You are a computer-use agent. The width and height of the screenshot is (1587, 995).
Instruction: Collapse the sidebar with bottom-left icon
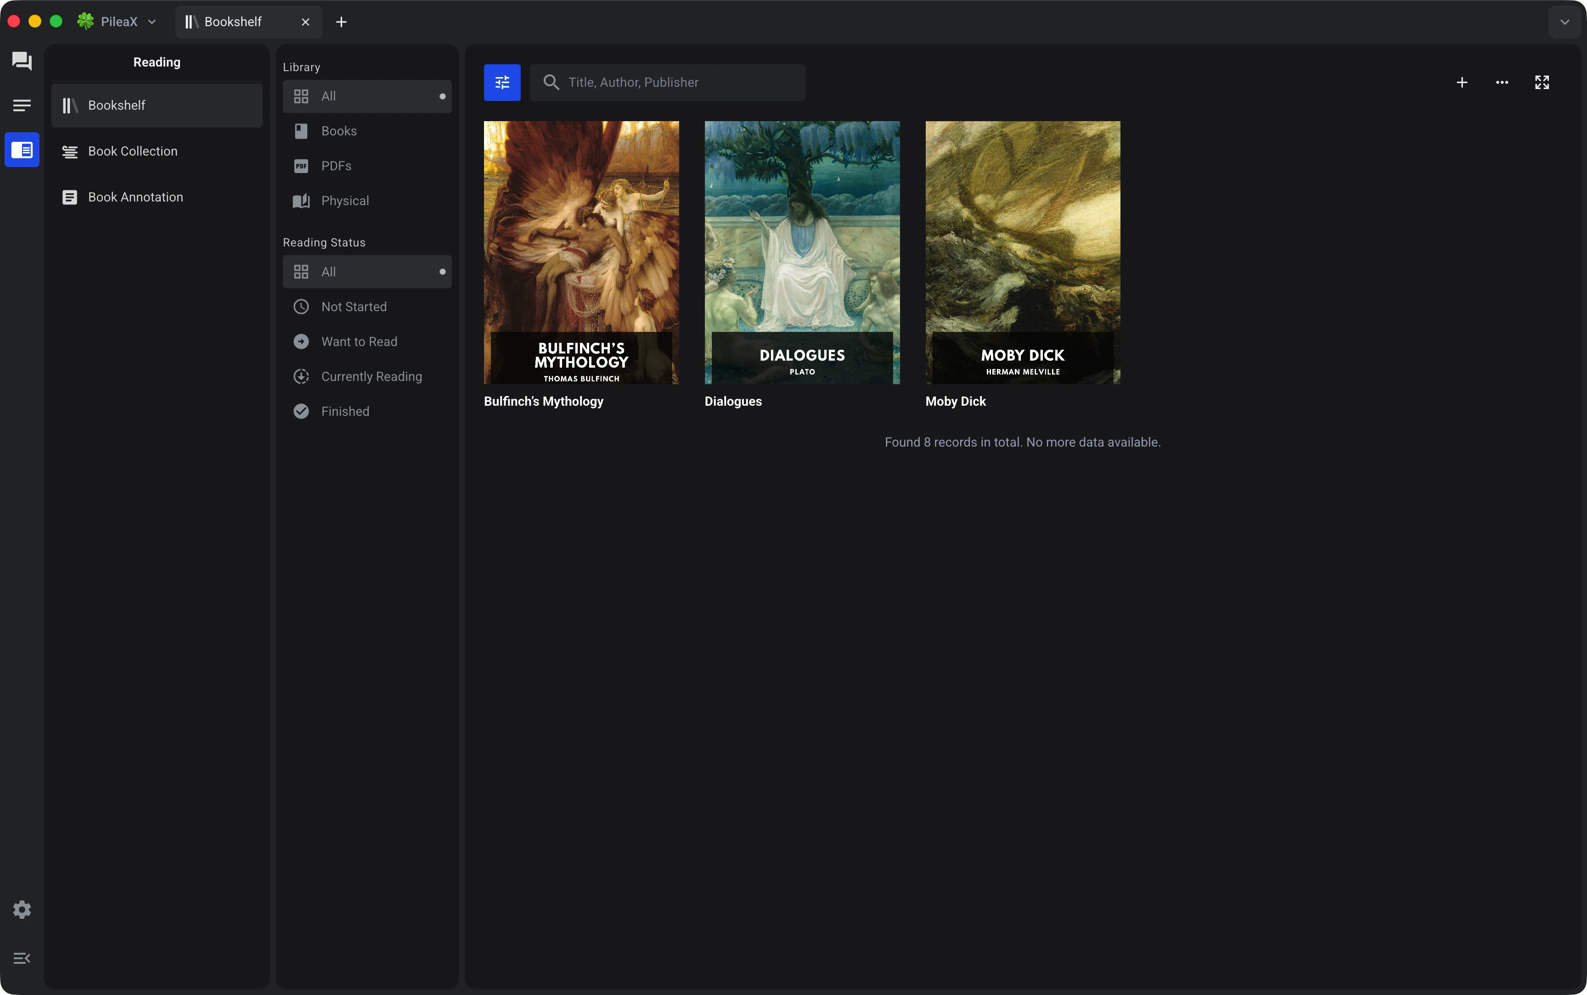(22, 958)
